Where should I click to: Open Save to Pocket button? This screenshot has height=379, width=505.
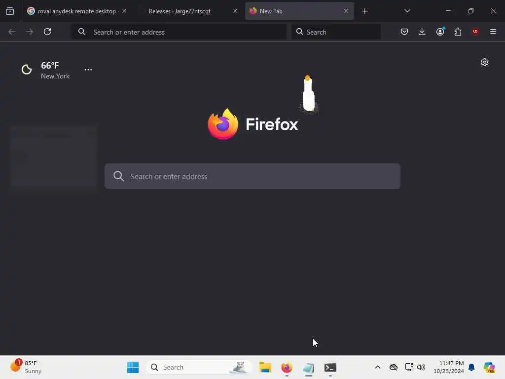coord(404,32)
